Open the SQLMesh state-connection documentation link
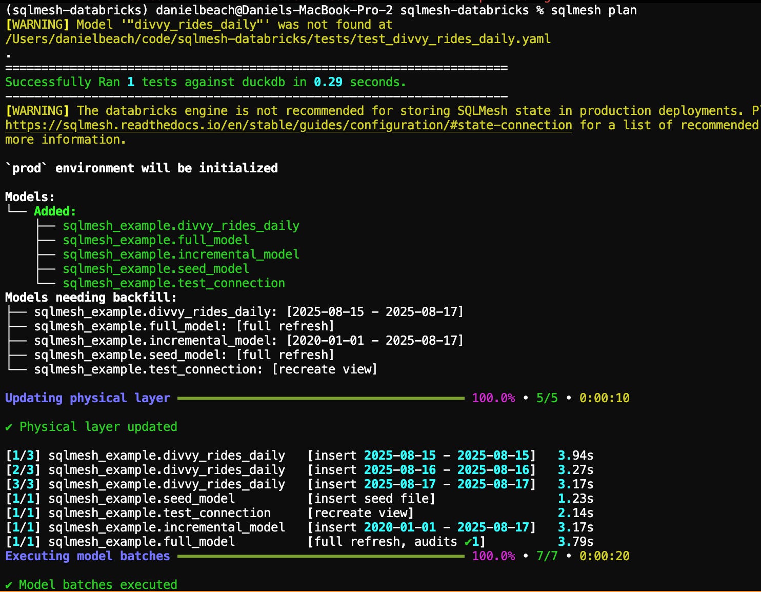The image size is (761, 592). (288, 125)
